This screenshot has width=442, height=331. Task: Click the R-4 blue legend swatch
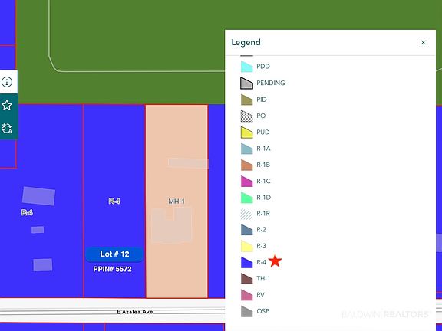click(x=246, y=262)
